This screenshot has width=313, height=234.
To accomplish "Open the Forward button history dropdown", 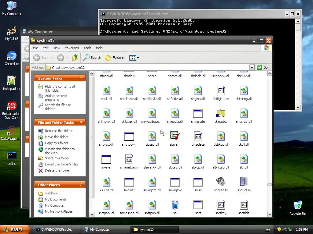I will pos(68,58).
